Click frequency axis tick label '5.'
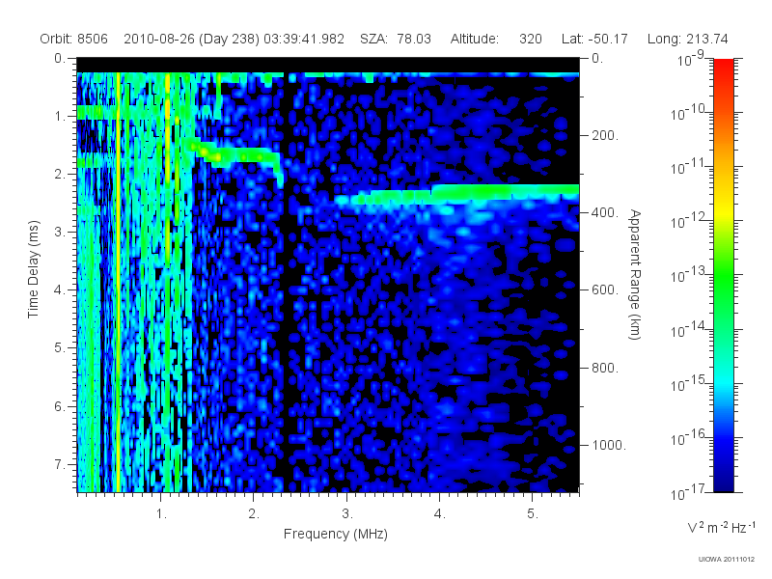The image size is (772, 579). pyautogui.click(x=533, y=514)
